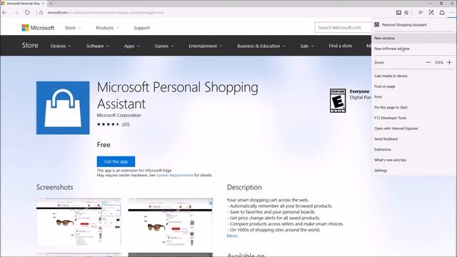Expand the Devices menu
Viewport: 457px width, 257px height.
coord(61,46)
